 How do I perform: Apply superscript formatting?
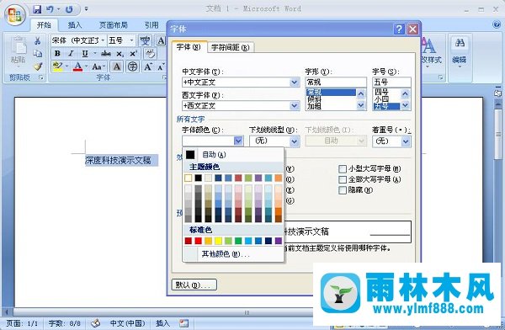point(134,54)
